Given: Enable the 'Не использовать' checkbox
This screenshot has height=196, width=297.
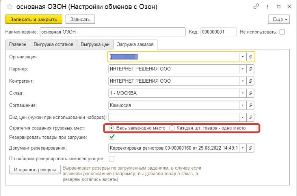Looking at the screenshot, I should [282, 32].
